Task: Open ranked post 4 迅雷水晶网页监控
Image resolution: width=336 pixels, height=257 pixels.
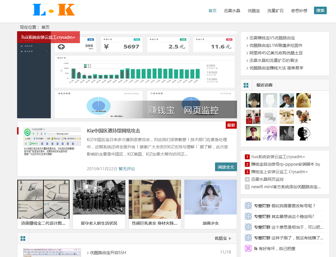Action: [267, 179]
